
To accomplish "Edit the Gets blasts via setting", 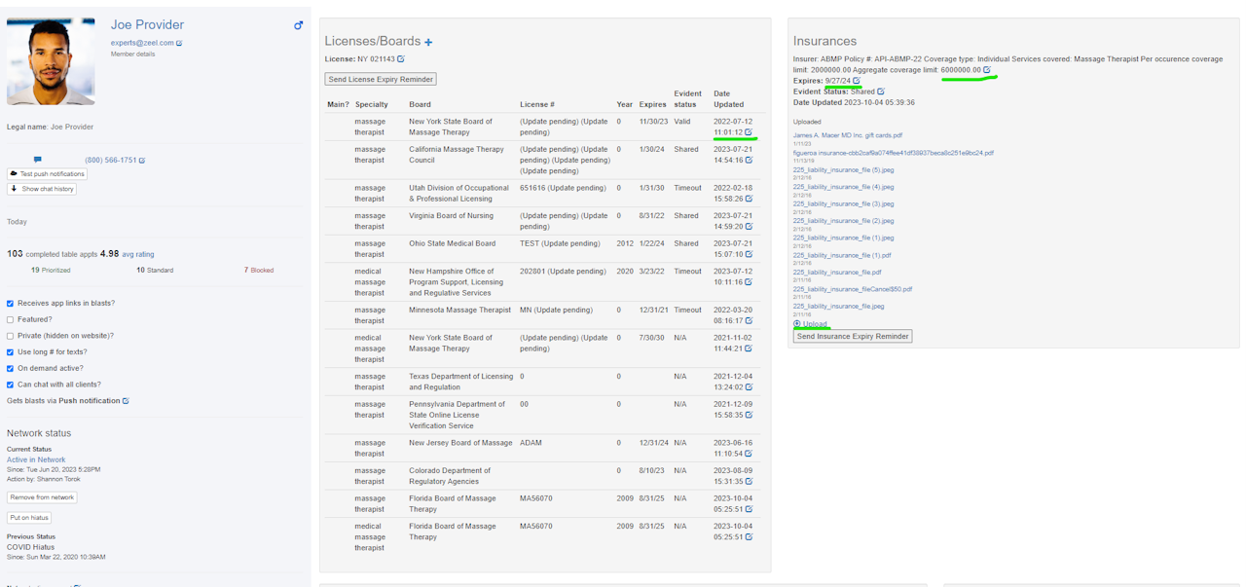I will (x=126, y=401).
